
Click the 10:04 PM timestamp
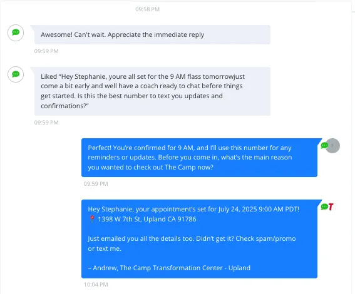point(96,285)
